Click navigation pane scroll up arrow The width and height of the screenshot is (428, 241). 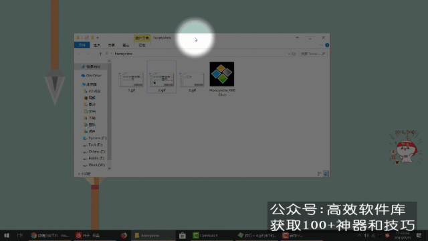click(x=109, y=61)
